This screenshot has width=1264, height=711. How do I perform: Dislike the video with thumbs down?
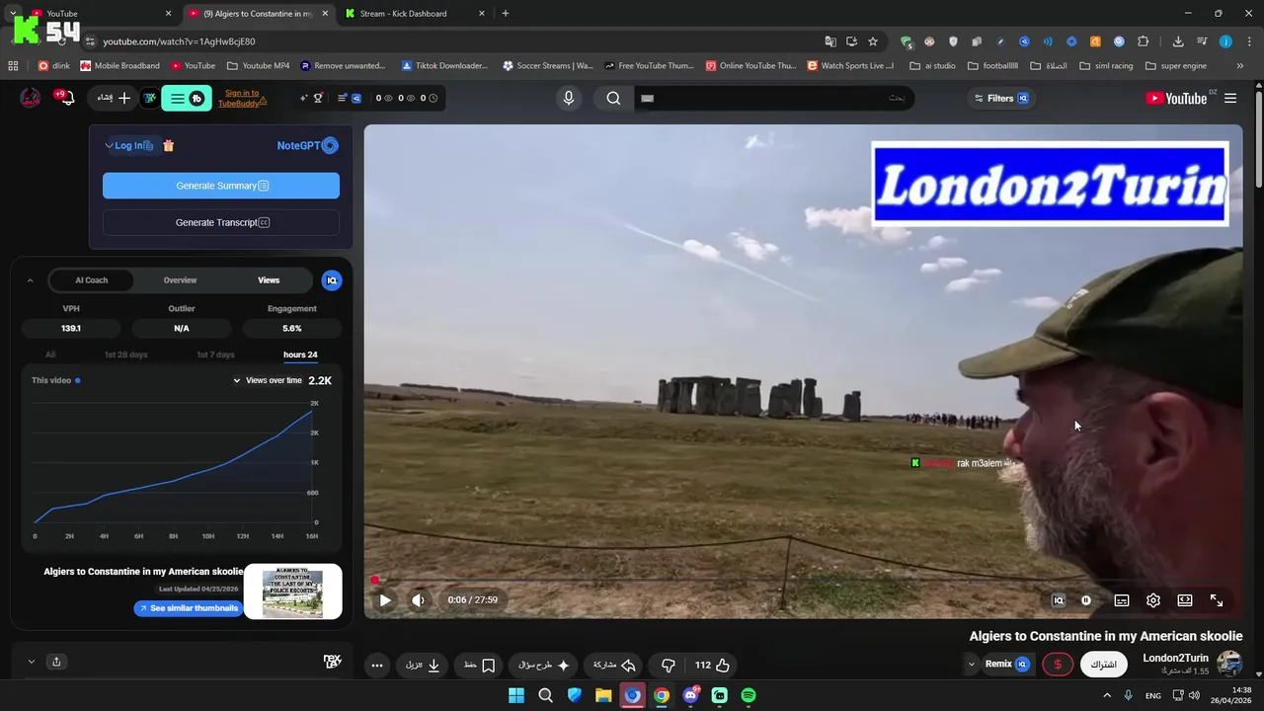[x=669, y=666]
